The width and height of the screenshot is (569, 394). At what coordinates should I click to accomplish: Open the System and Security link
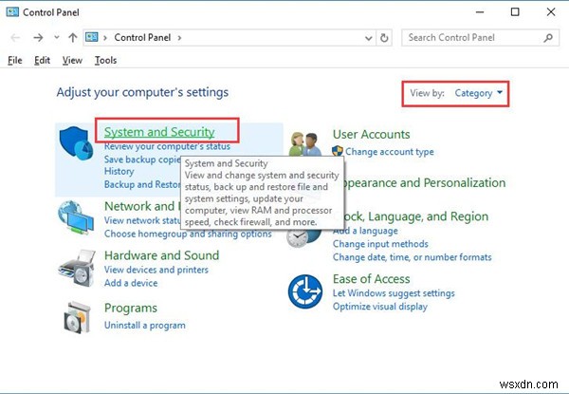point(159,131)
